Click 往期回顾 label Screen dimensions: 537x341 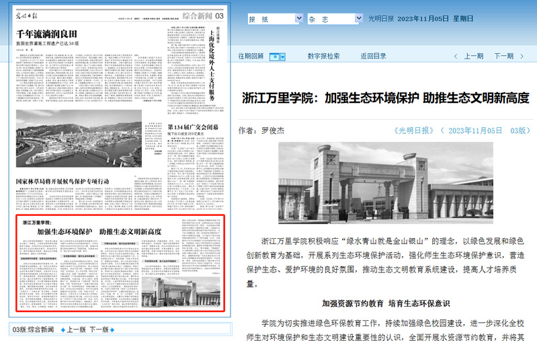(x=251, y=56)
